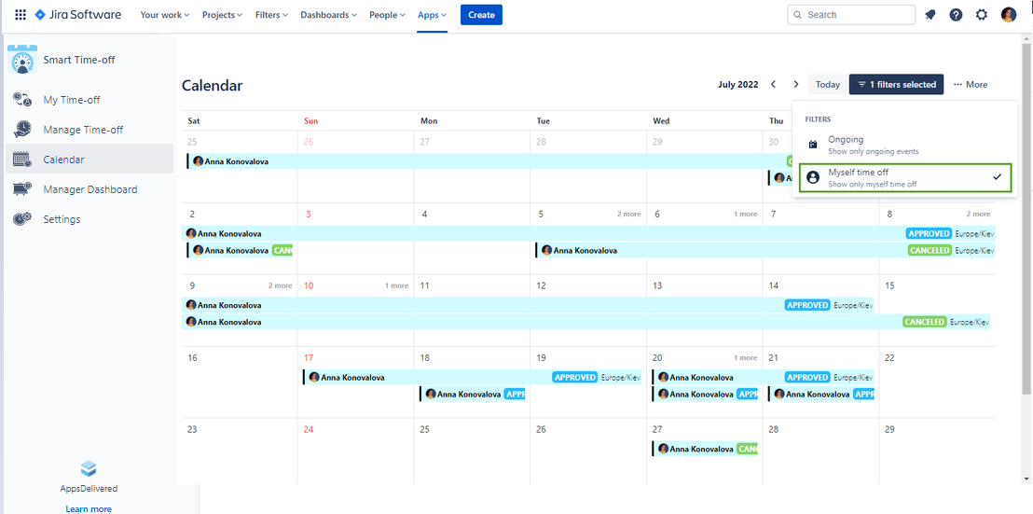Click the Jira Software logo
1033x514 pixels.
78,15
